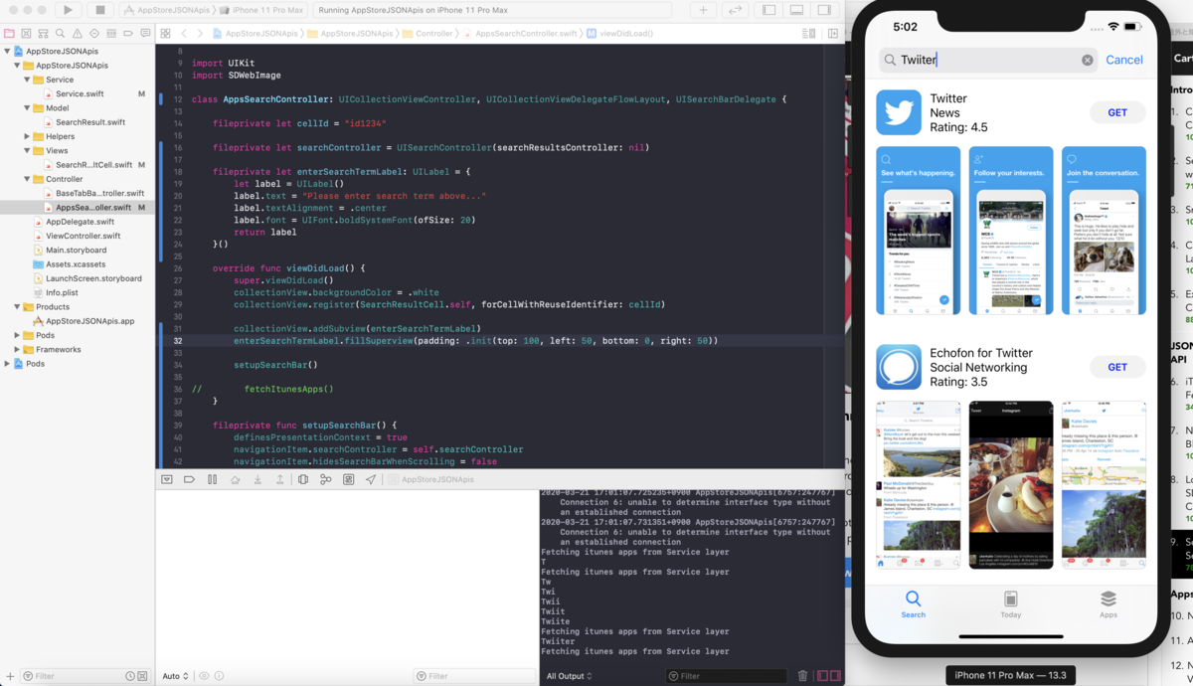The height and width of the screenshot is (686, 1193).
Task: Click the variables view Filter field
Action: click(x=473, y=676)
